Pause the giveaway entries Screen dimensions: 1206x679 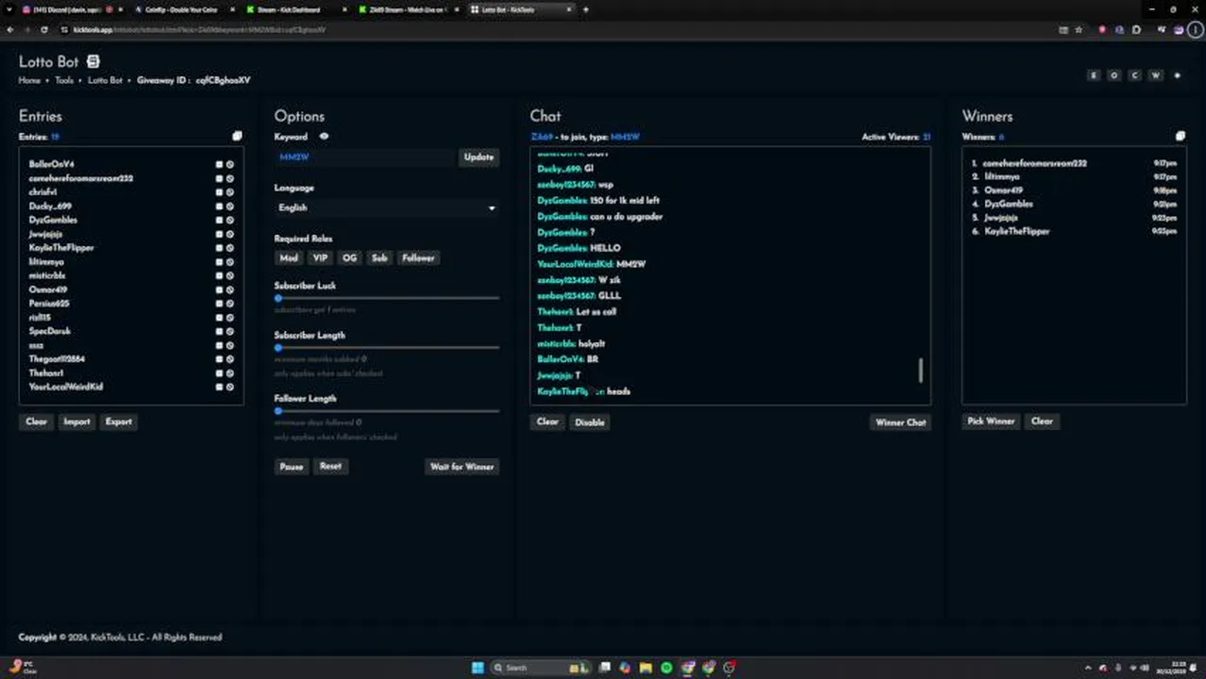pos(292,467)
